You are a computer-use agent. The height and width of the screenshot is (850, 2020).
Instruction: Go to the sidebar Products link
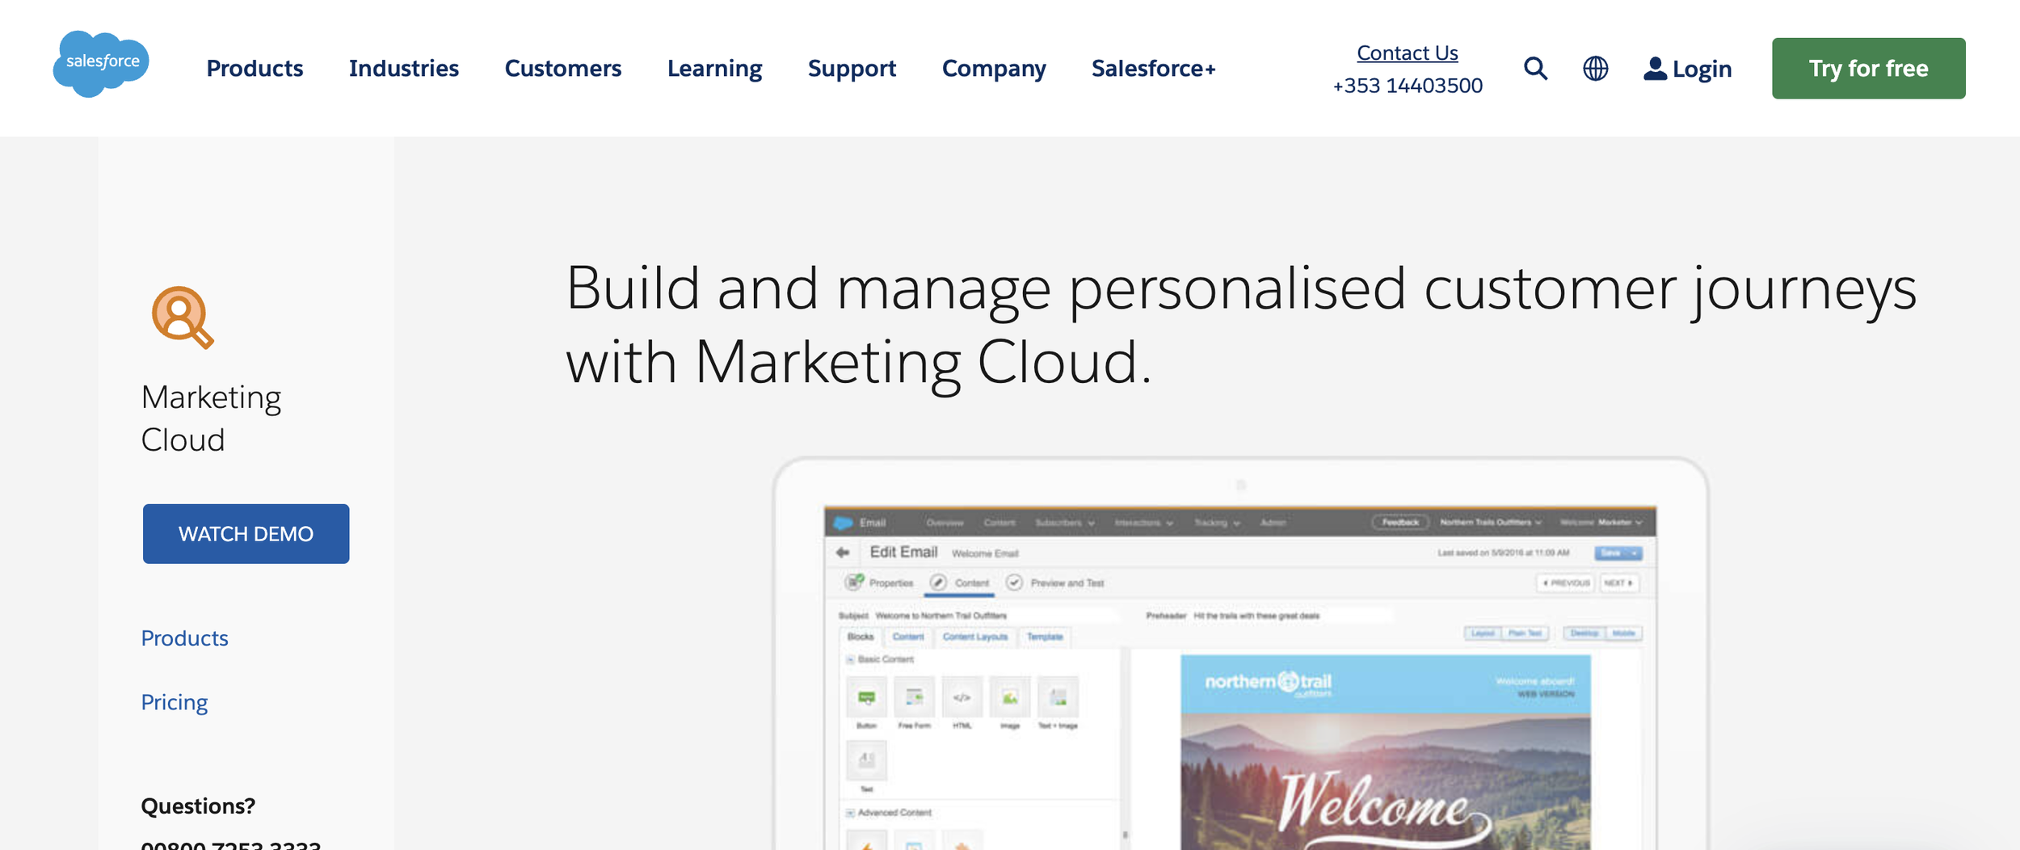pos(185,638)
